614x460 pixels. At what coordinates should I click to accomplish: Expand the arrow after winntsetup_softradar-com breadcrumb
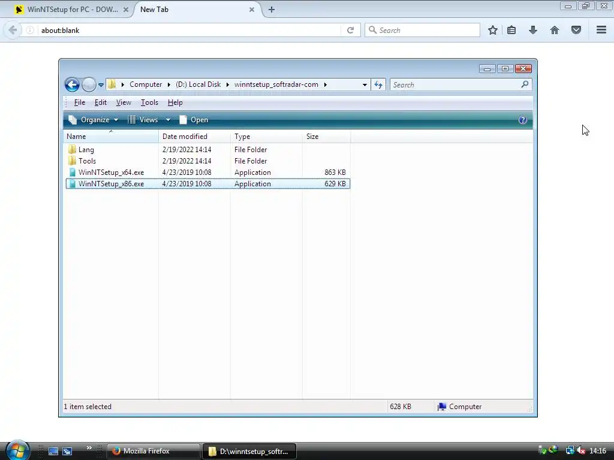pos(325,84)
